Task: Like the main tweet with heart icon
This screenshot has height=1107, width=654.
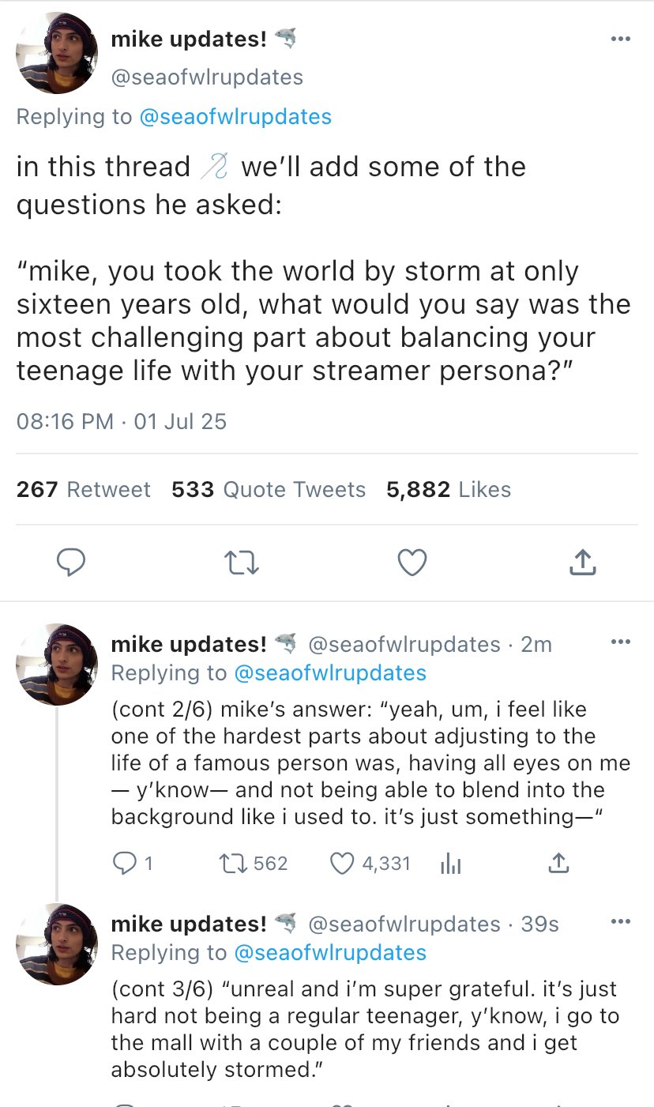Action: [x=412, y=562]
